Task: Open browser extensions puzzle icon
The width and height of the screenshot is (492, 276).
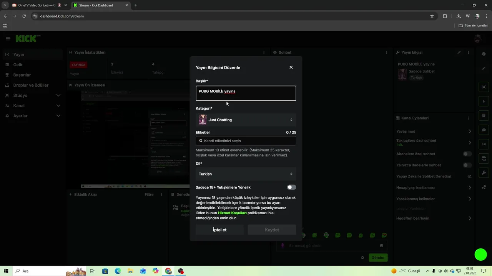Action: pos(445,16)
